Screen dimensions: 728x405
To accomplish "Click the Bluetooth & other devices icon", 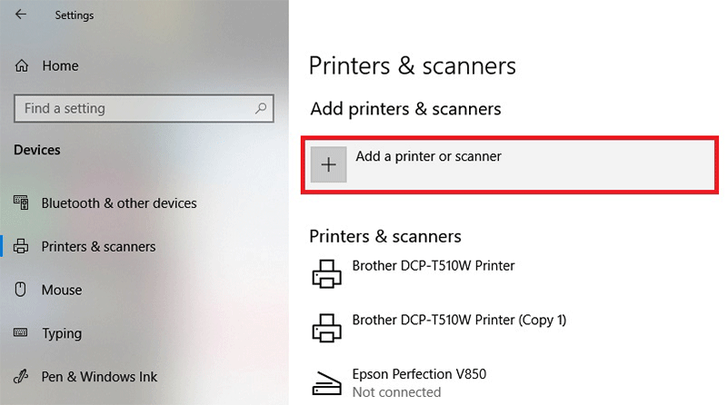I will coord(21,202).
